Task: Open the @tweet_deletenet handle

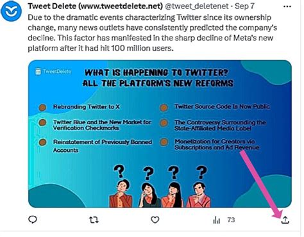Action: click(197, 6)
